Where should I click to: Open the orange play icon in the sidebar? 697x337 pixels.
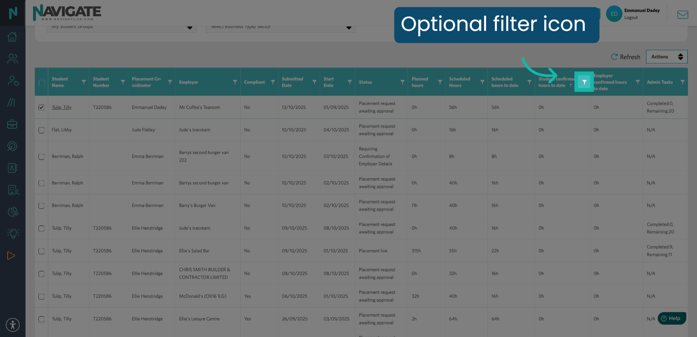pyautogui.click(x=11, y=256)
